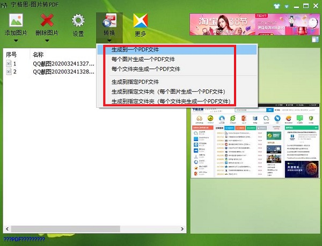The width and height of the screenshot is (322, 246).
Task: Open 设置 (Settings) gear icon
Action: pos(78,20)
